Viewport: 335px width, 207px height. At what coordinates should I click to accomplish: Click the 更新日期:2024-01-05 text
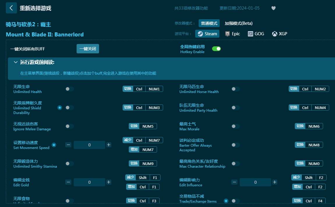click(x=239, y=8)
